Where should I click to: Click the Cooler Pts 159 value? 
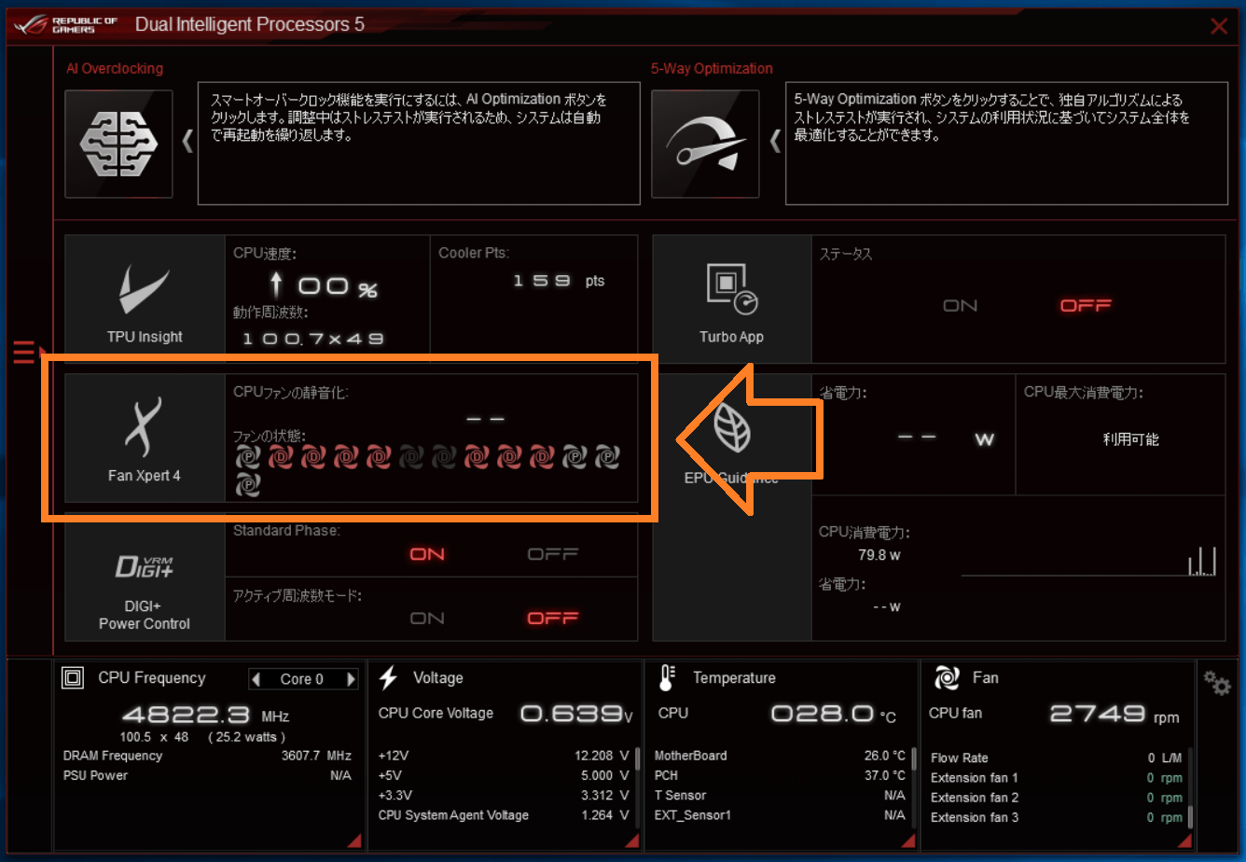(x=542, y=280)
